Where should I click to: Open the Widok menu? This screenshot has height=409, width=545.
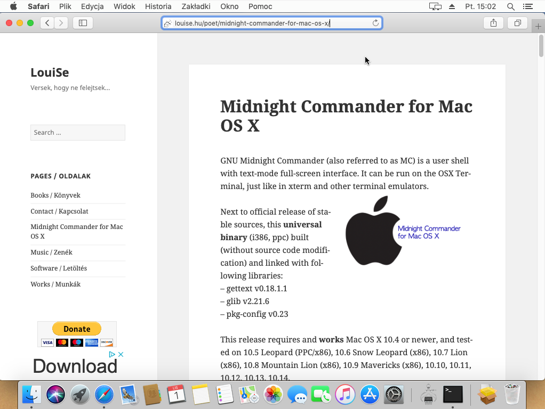pos(124,6)
